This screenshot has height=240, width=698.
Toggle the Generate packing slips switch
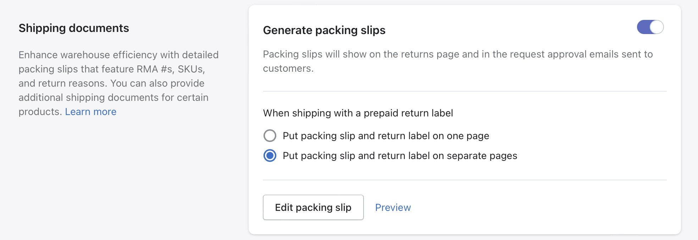(x=650, y=27)
